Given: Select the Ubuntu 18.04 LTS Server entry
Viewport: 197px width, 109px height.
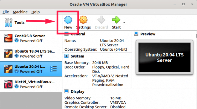Looking at the screenshot, I should pyautogui.click(x=31, y=54).
